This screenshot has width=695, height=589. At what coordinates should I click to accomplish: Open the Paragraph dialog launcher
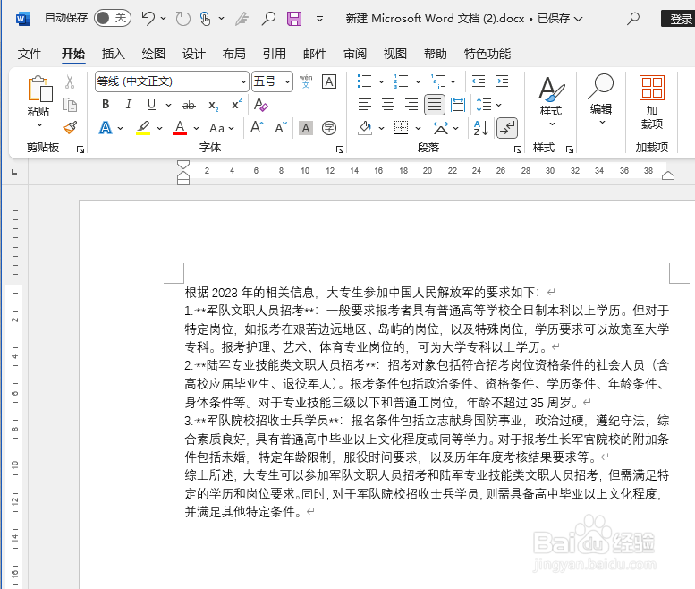(517, 149)
